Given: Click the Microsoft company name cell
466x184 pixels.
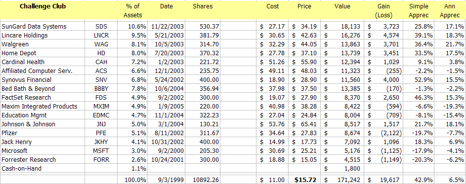Looking at the screenshot, I should (x=42, y=151).
